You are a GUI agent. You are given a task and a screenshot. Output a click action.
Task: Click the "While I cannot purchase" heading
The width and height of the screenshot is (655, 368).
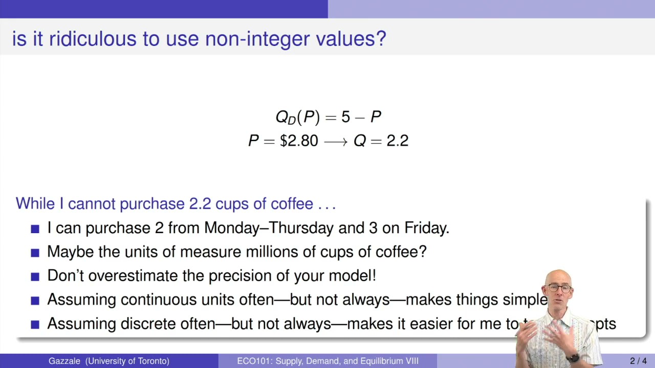[176, 203]
